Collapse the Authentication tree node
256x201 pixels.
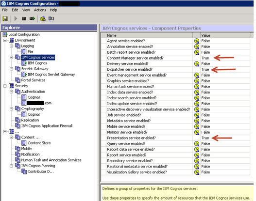click(11, 92)
